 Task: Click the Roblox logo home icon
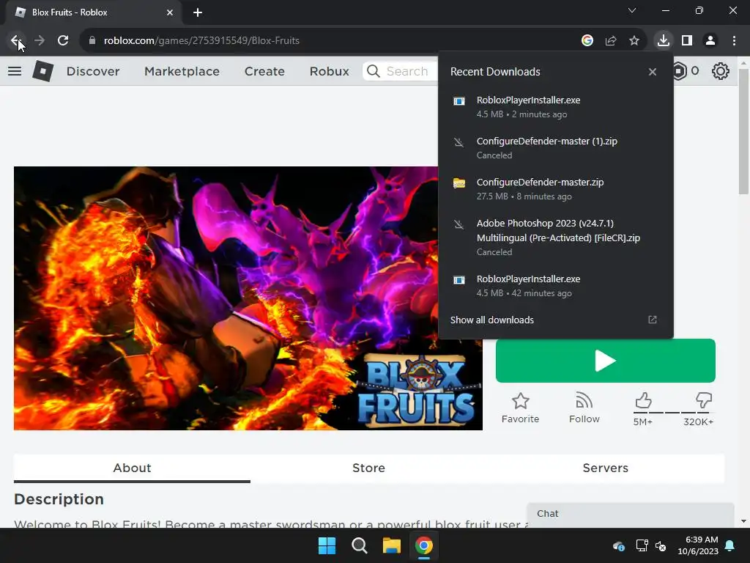point(42,71)
